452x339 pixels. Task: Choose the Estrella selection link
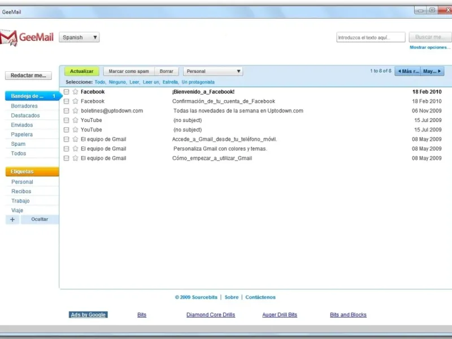coord(171,82)
